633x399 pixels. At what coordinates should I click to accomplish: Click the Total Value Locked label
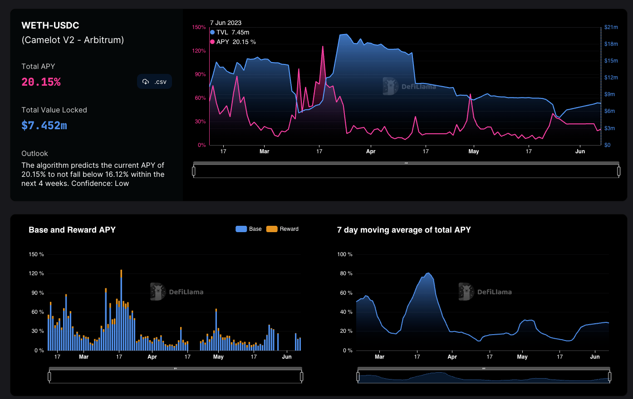(x=54, y=110)
